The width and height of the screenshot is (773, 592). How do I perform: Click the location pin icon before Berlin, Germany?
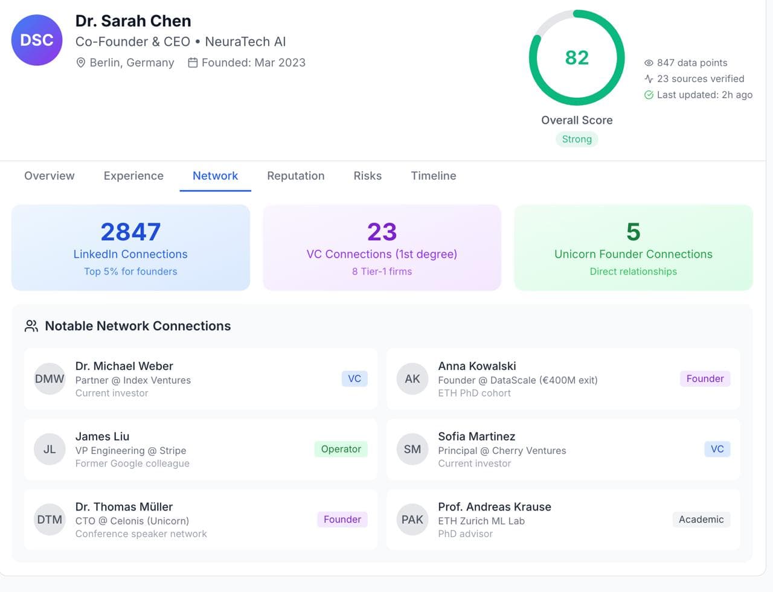[x=80, y=62]
